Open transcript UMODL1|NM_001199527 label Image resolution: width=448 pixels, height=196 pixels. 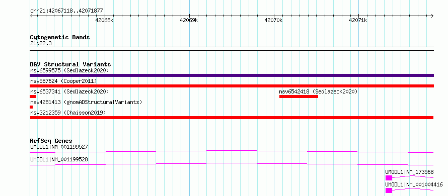59,147
